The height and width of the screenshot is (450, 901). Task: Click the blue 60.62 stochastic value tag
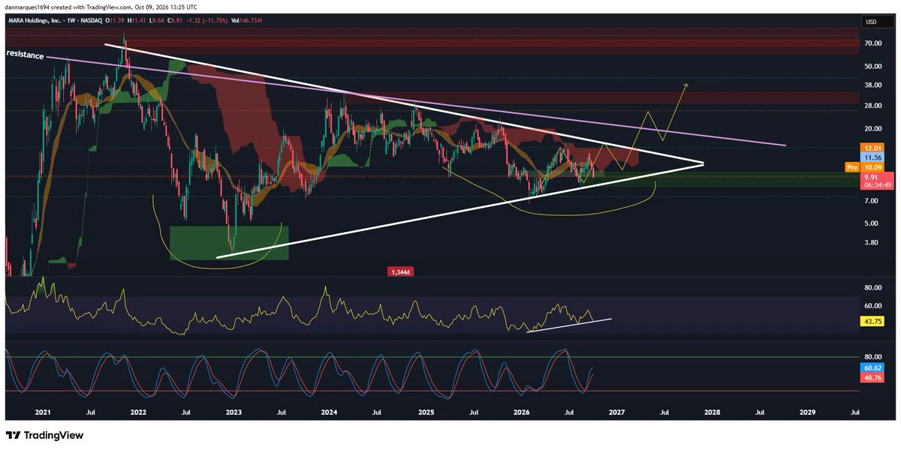point(872,369)
